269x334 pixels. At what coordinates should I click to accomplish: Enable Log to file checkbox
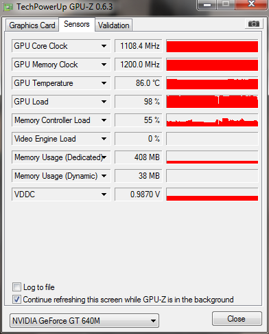16,287
